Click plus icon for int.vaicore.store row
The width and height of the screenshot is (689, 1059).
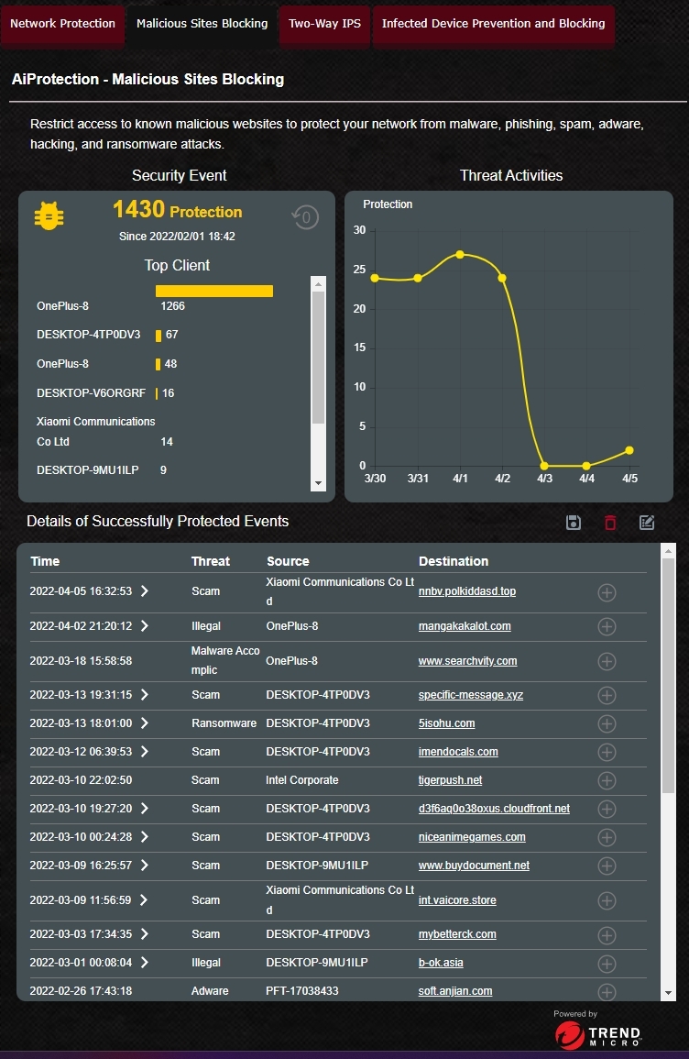[x=607, y=900]
